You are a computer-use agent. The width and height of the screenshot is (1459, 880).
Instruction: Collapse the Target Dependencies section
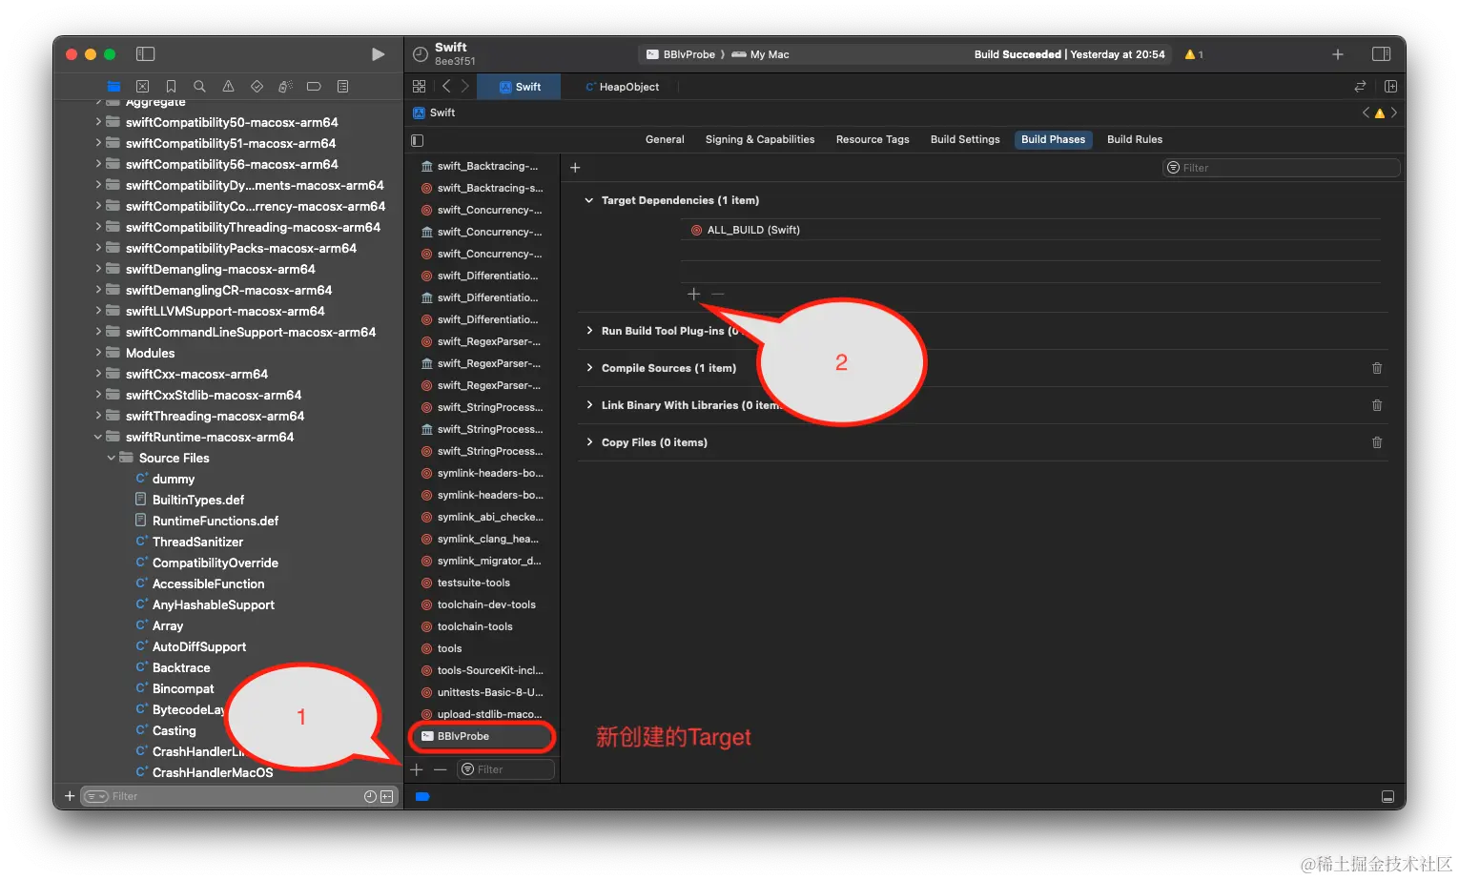click(x=589, y=200)
